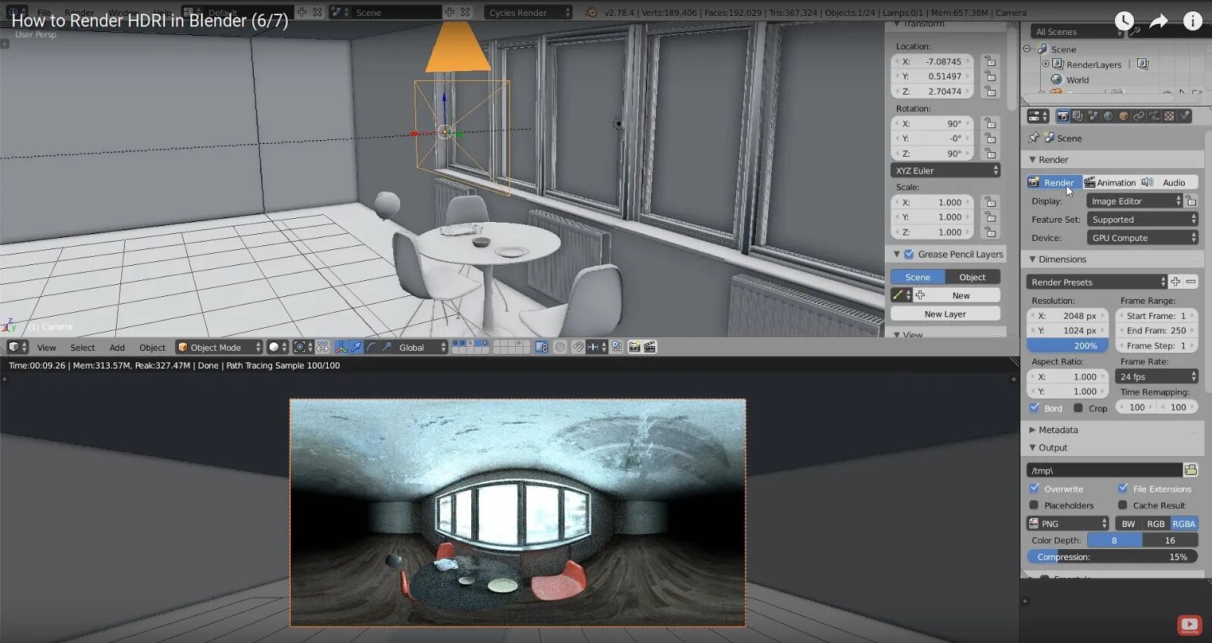Open the output path folder browser icon
The width and height of the screenshot is (1212, 643).
pos(1191,470)
